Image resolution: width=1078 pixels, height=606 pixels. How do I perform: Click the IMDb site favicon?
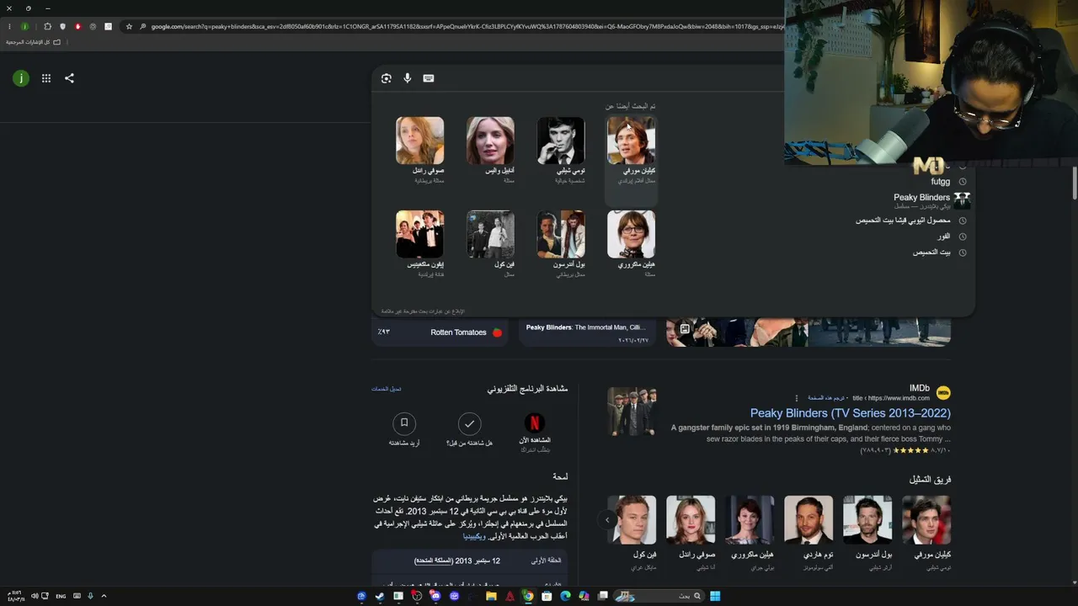943,393
